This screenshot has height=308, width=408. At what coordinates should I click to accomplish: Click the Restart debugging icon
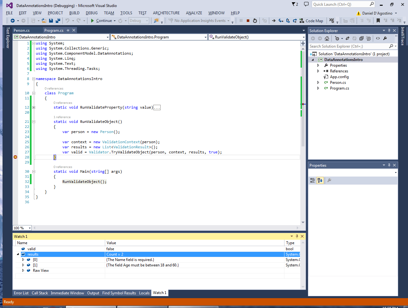tap(255, 21)
